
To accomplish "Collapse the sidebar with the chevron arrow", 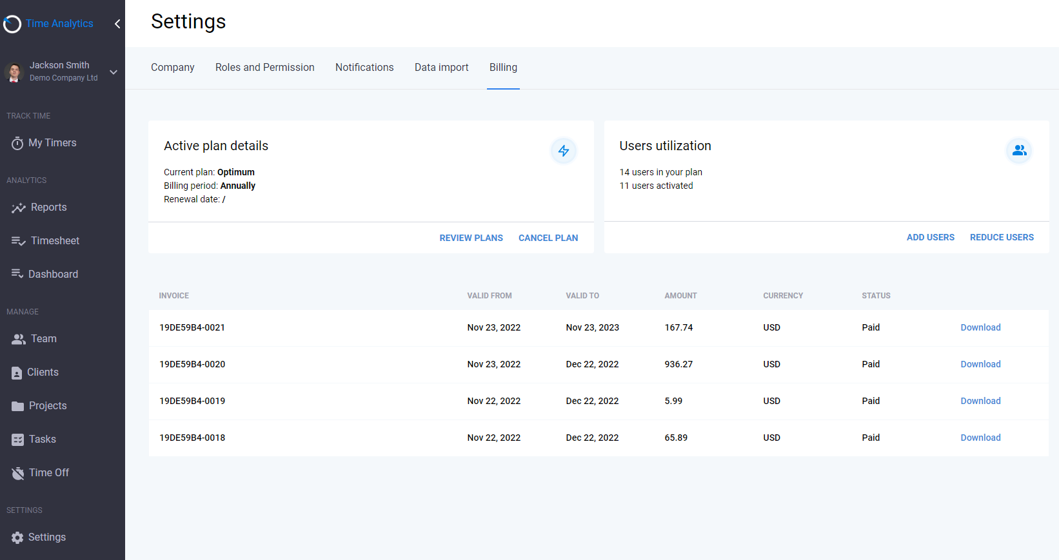I will 117,24.
